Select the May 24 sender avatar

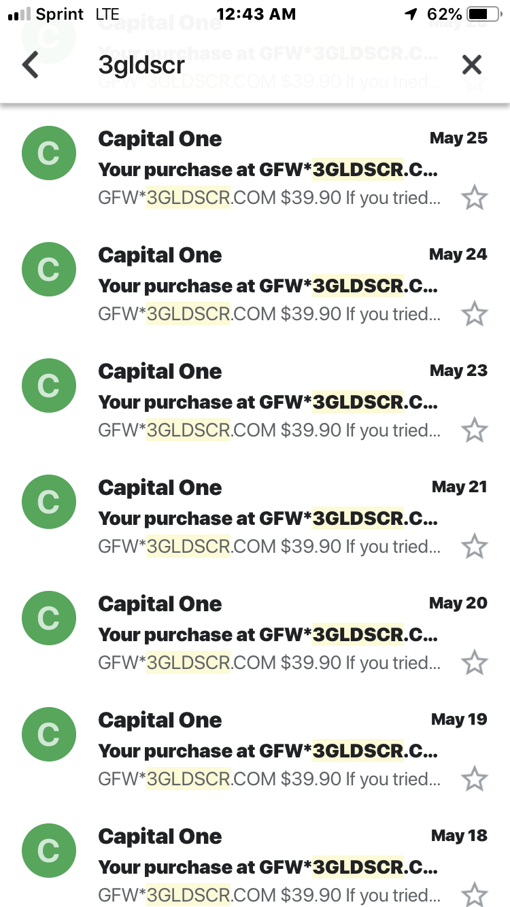(48, 270)
